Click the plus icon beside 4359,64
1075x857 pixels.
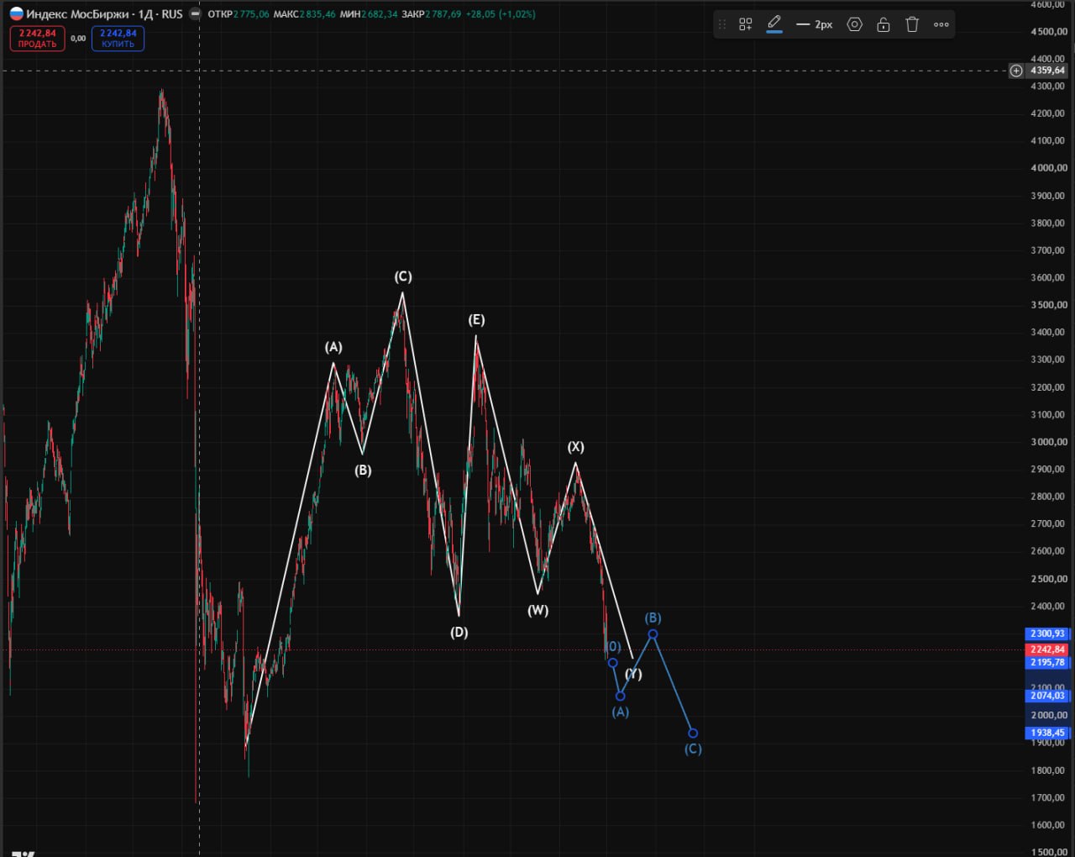tap(1016, 71)
